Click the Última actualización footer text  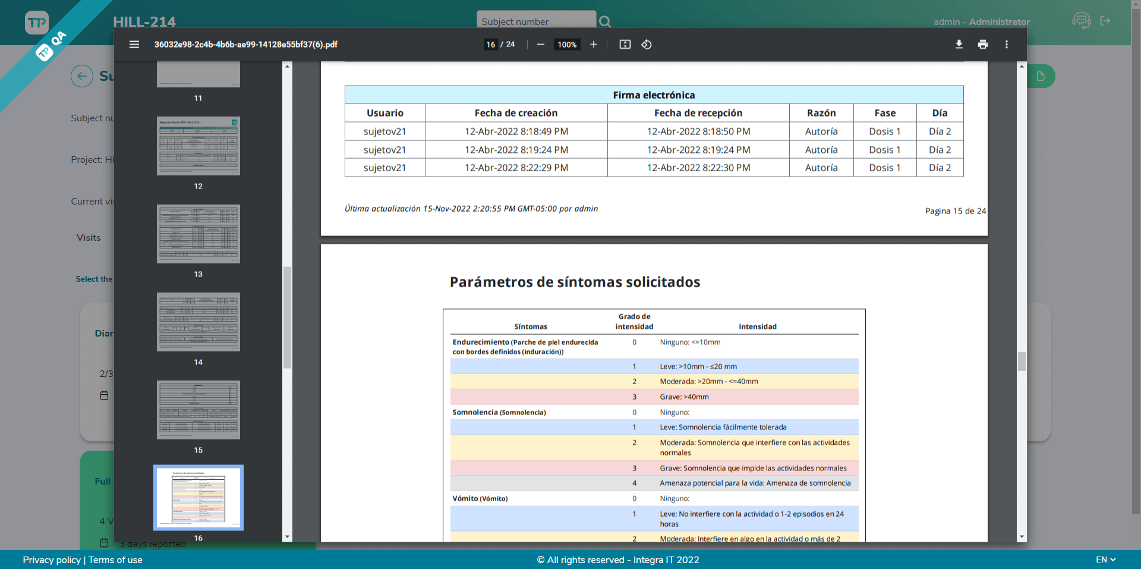pyautogui.click(x=471, y=209)
